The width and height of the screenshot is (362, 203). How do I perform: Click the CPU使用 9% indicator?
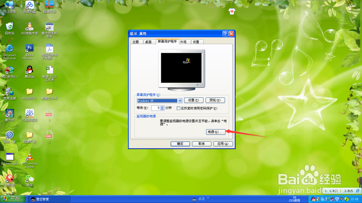[x=294, y=199]
